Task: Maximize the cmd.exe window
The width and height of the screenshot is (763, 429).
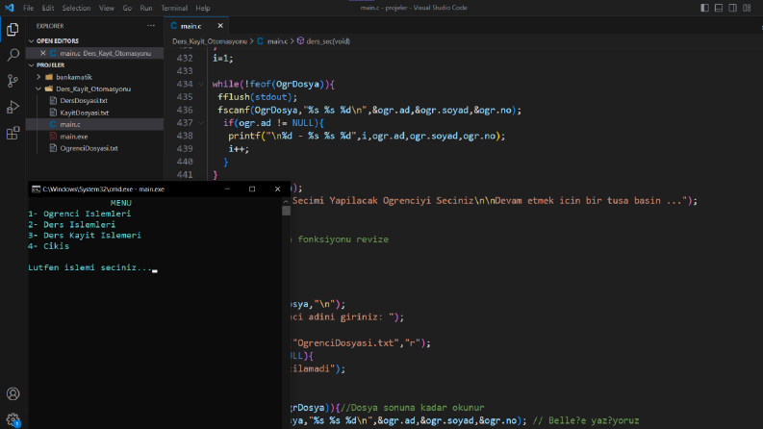Action: (252, 189)
